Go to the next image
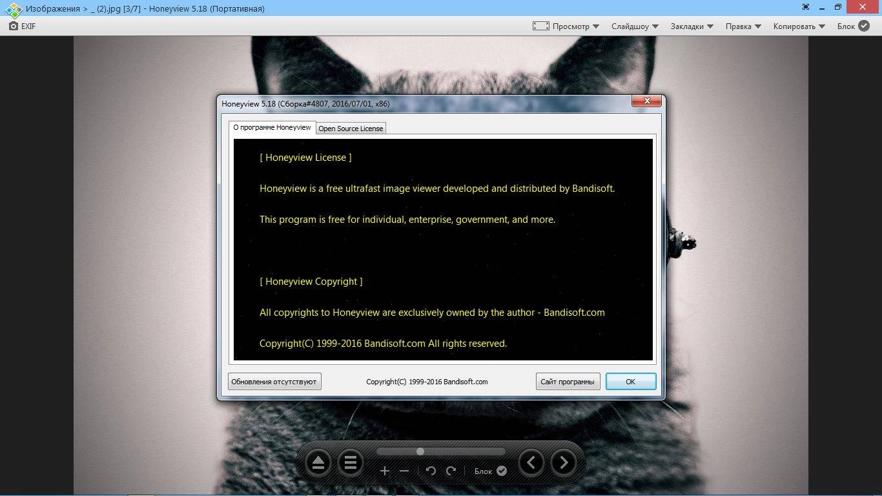This screenshot has width=882, height=496. click(564, 462)
